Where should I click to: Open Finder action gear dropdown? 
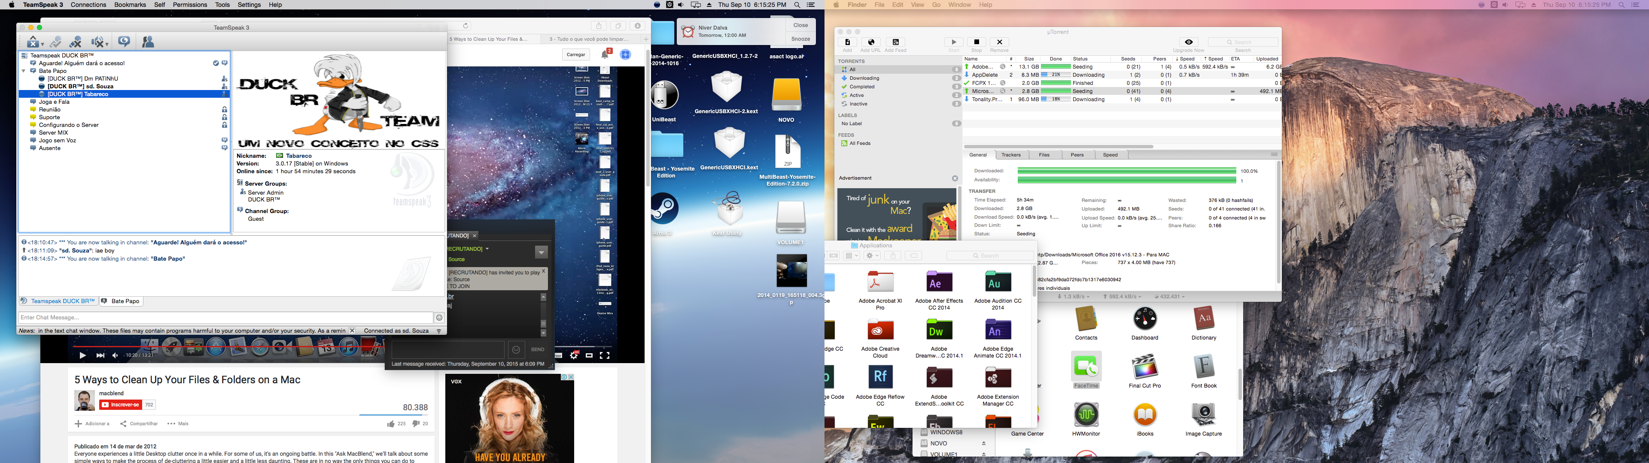coord(873,256)
